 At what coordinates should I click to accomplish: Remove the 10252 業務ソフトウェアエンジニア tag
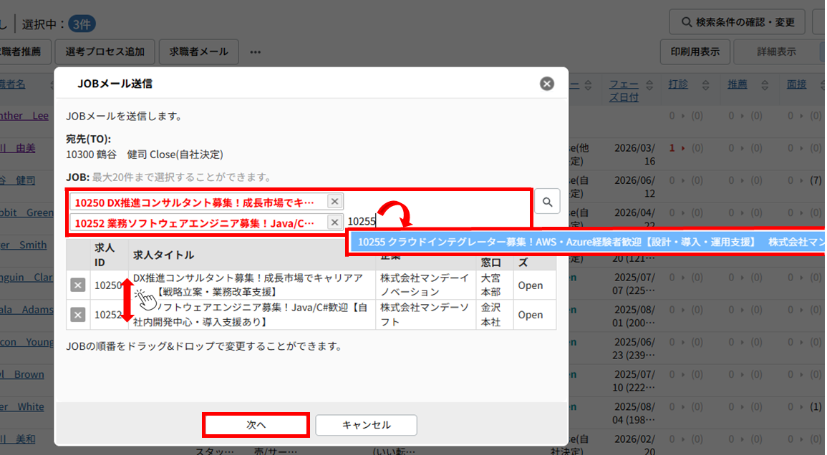(335, 222)
